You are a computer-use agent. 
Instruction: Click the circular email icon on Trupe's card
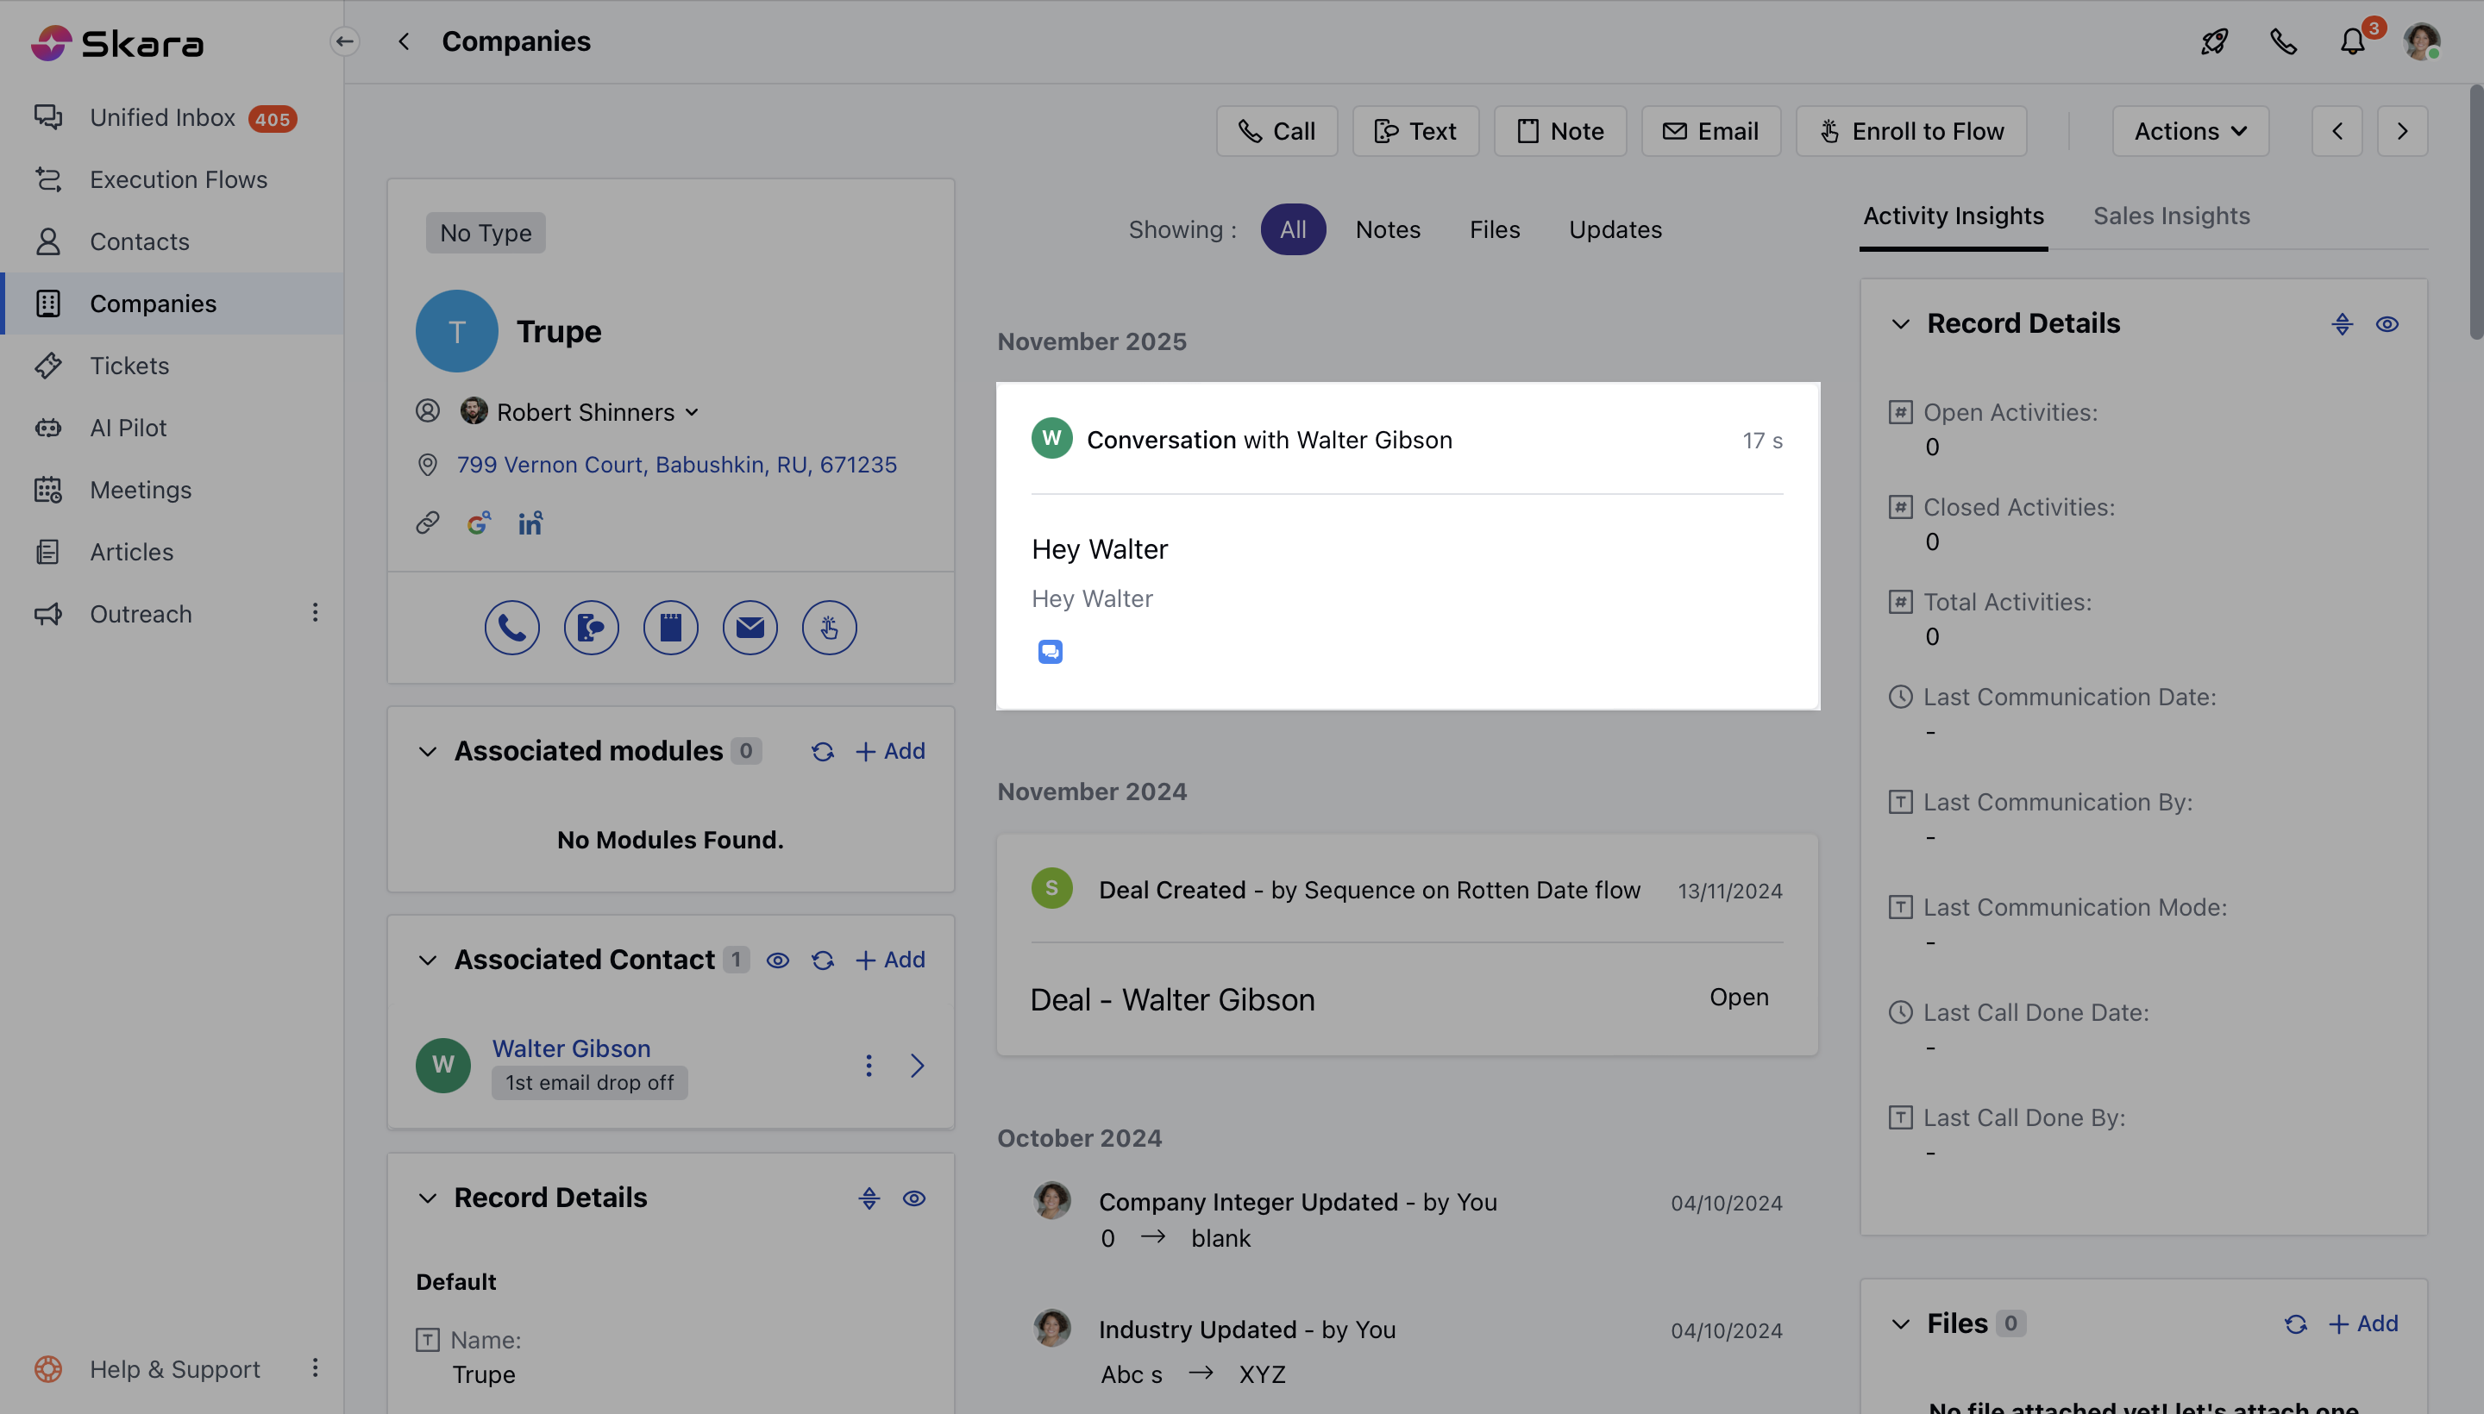click(749, 628)
